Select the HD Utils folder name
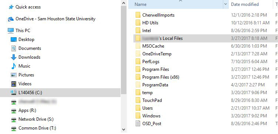The image size is (278, 134). point(150,23)
